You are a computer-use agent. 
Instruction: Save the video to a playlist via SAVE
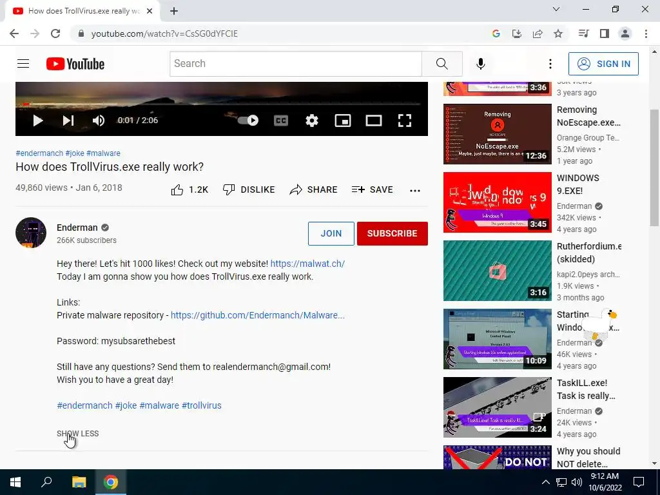pyautogui.click(x=373, y=190)
